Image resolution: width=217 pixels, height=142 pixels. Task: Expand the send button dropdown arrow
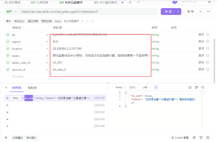click(x=179, y=12)
